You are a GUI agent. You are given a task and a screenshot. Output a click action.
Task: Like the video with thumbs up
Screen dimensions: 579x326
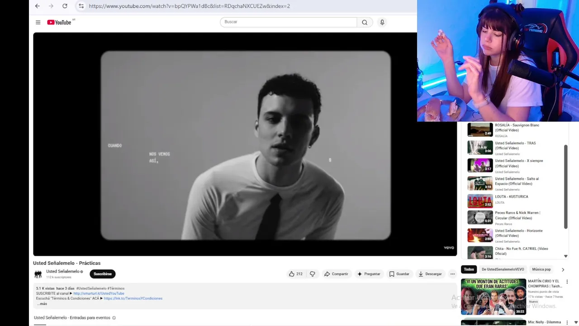pyautogui.click(x=295, y=274)
